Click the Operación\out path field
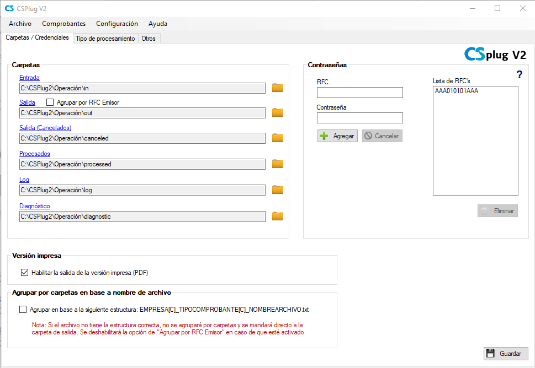The width and height of the screenshot is (535, 368). click(x=142, y=113)
